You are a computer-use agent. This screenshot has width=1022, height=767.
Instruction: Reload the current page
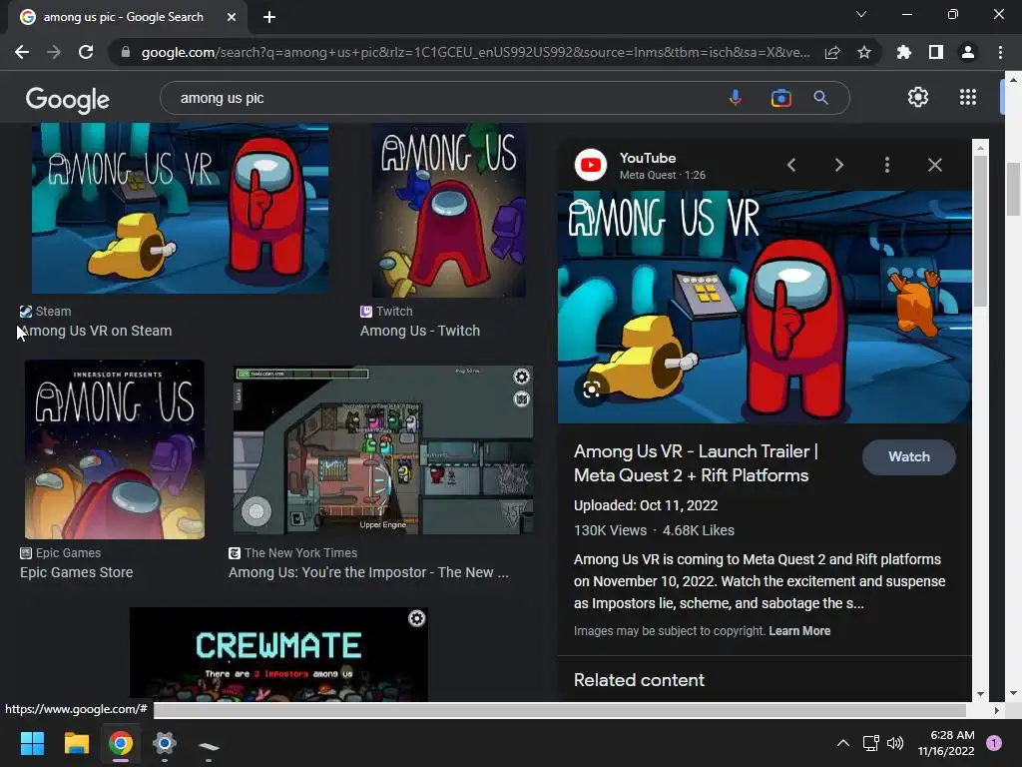click(x=86, y=52)
